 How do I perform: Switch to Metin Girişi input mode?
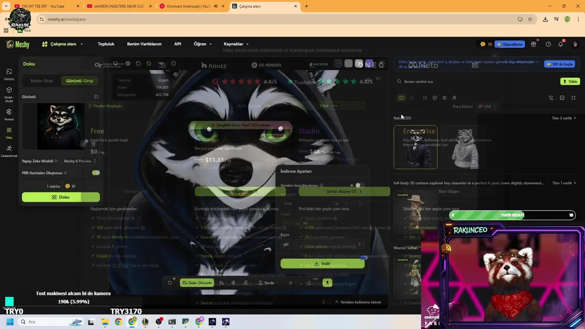pos(42,81)
